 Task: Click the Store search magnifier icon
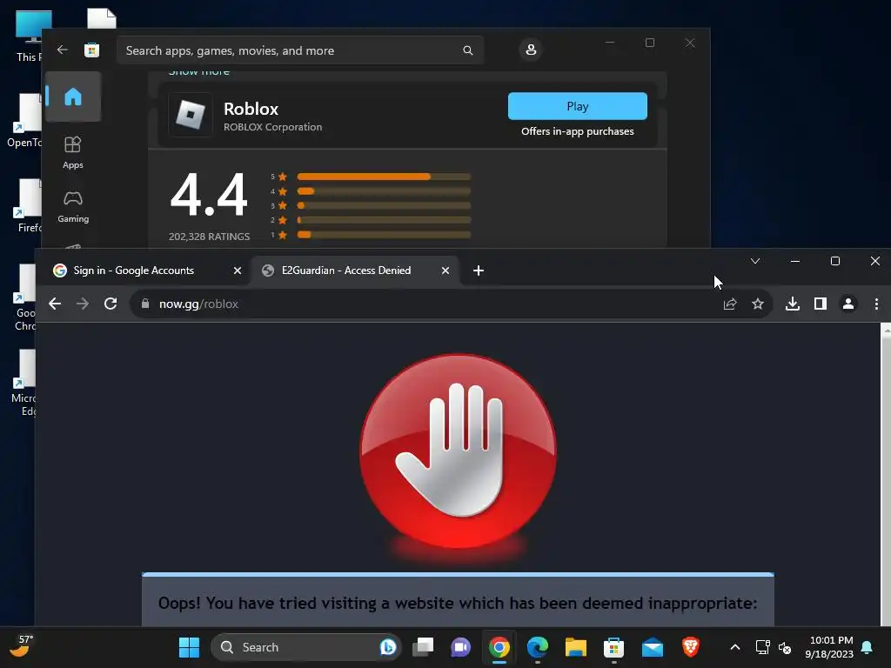pos(467,50)
